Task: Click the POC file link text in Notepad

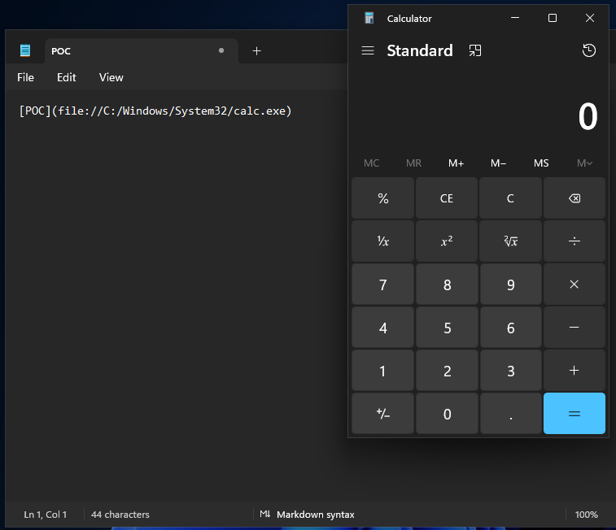Action: [155, 111]
